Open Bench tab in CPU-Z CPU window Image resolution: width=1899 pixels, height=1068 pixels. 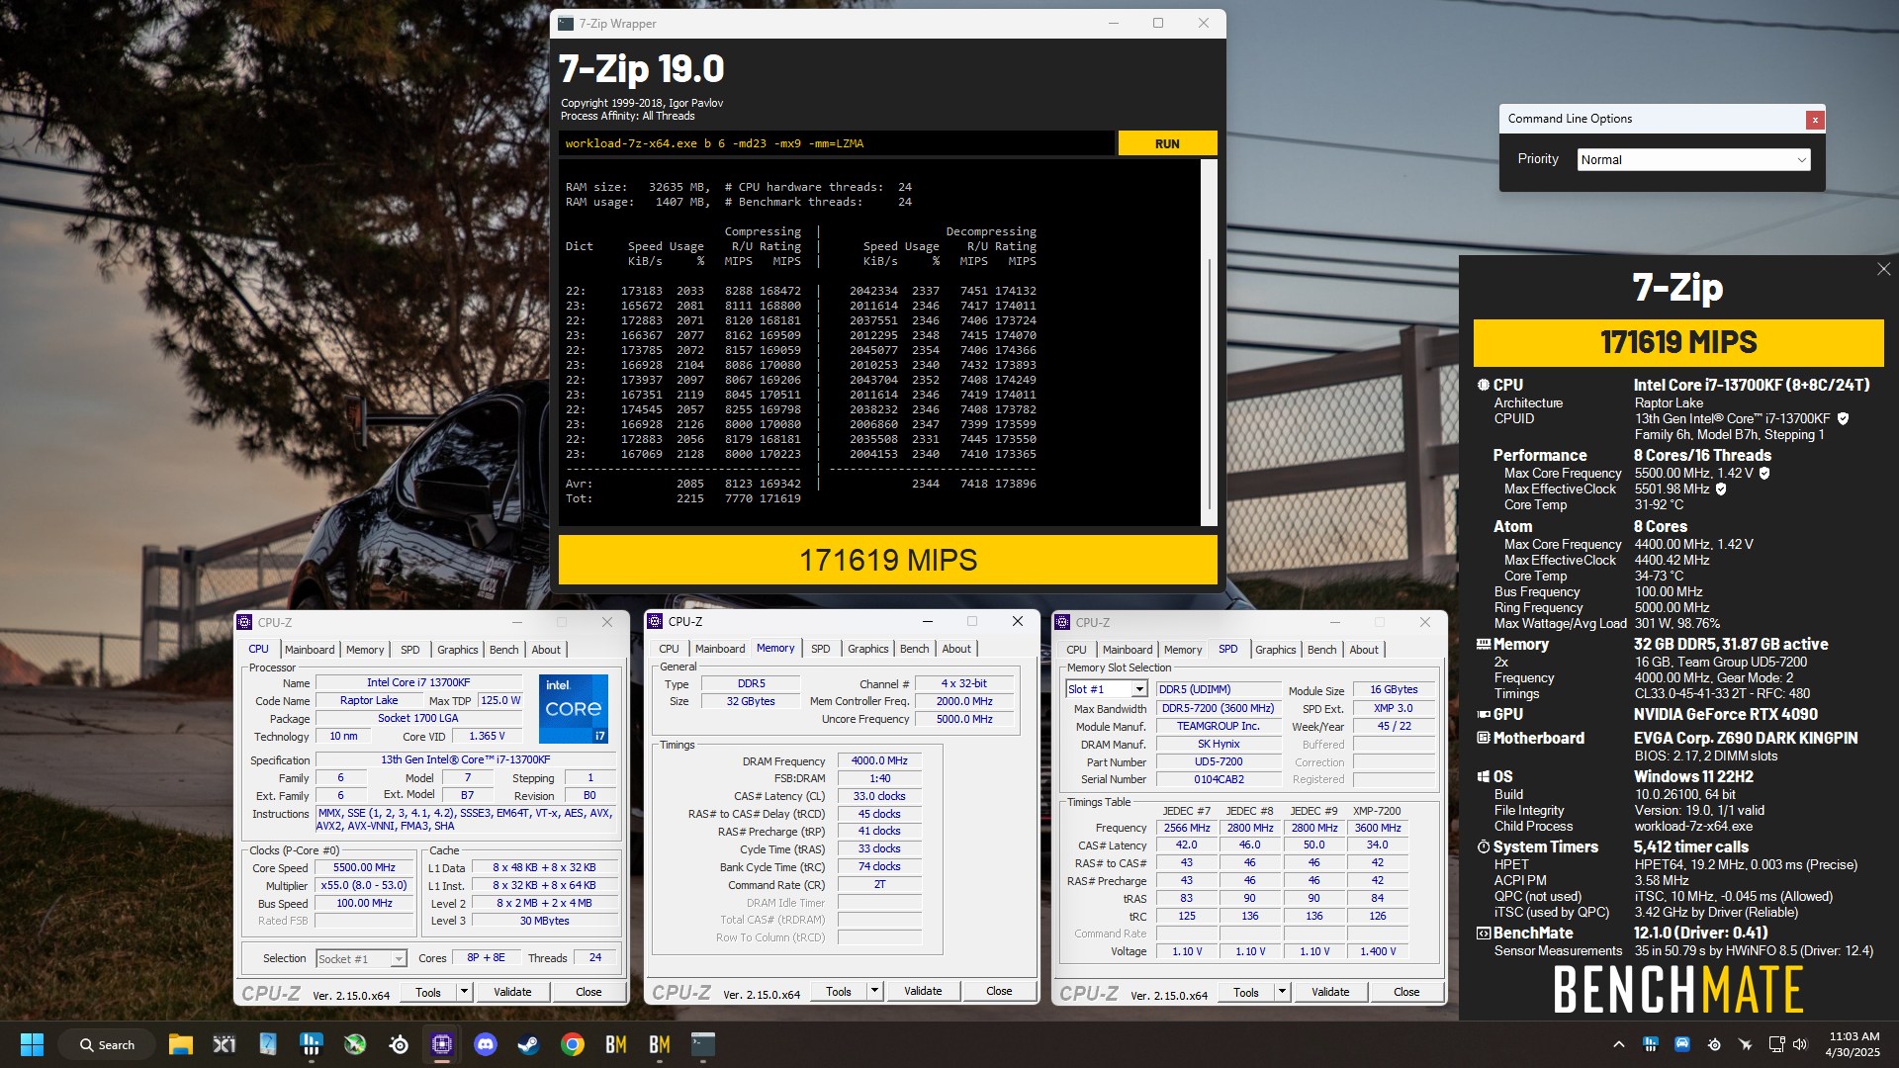[503, 650]
